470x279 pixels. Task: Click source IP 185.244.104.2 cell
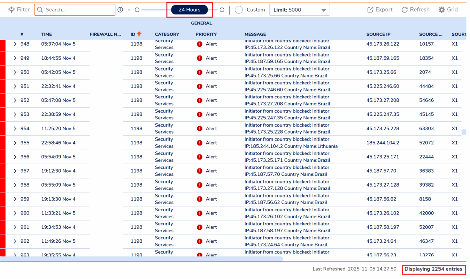383,143
